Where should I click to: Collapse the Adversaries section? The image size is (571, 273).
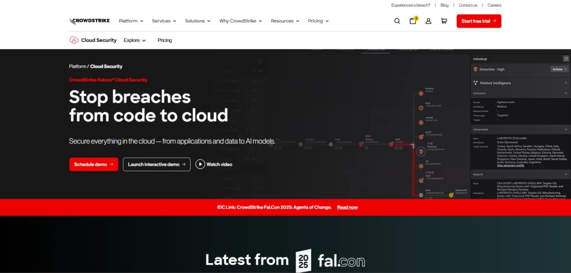click(x=566, y=129)
